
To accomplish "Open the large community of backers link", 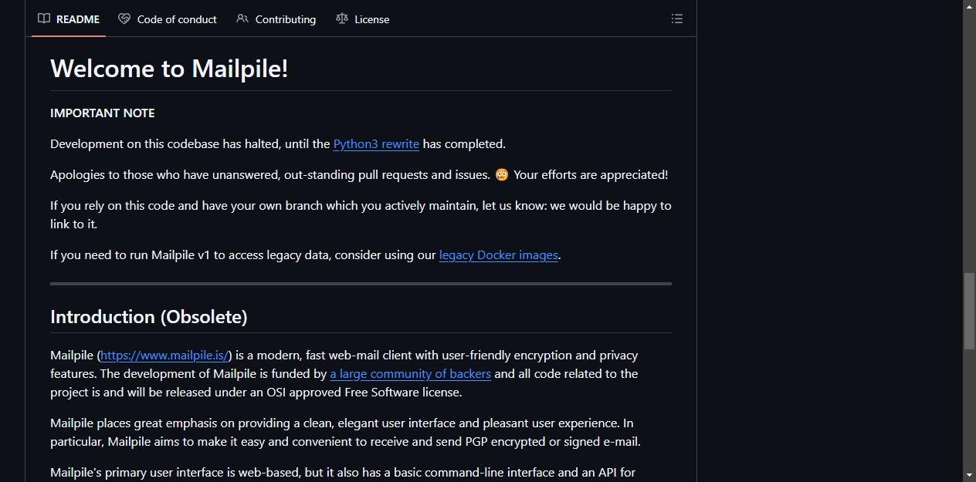I will click(411, 374).
